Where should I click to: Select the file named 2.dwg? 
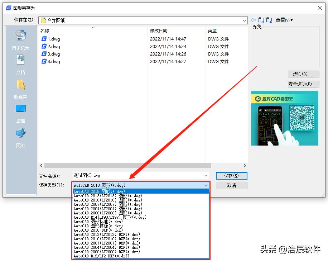tap(54, 46)
